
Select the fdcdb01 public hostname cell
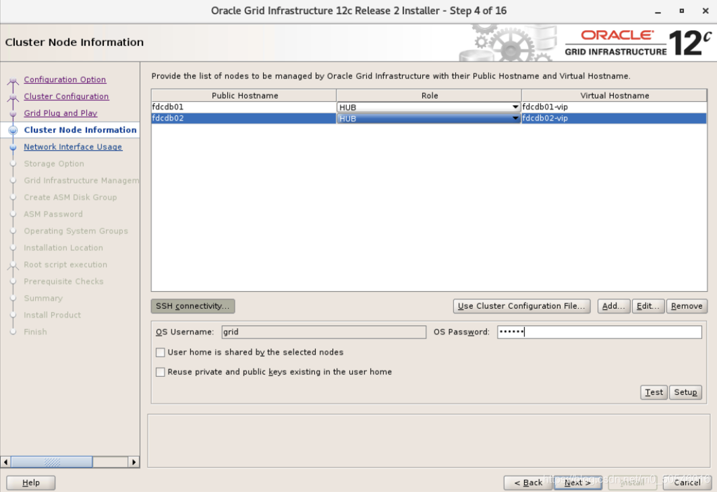tap(243, 107)
